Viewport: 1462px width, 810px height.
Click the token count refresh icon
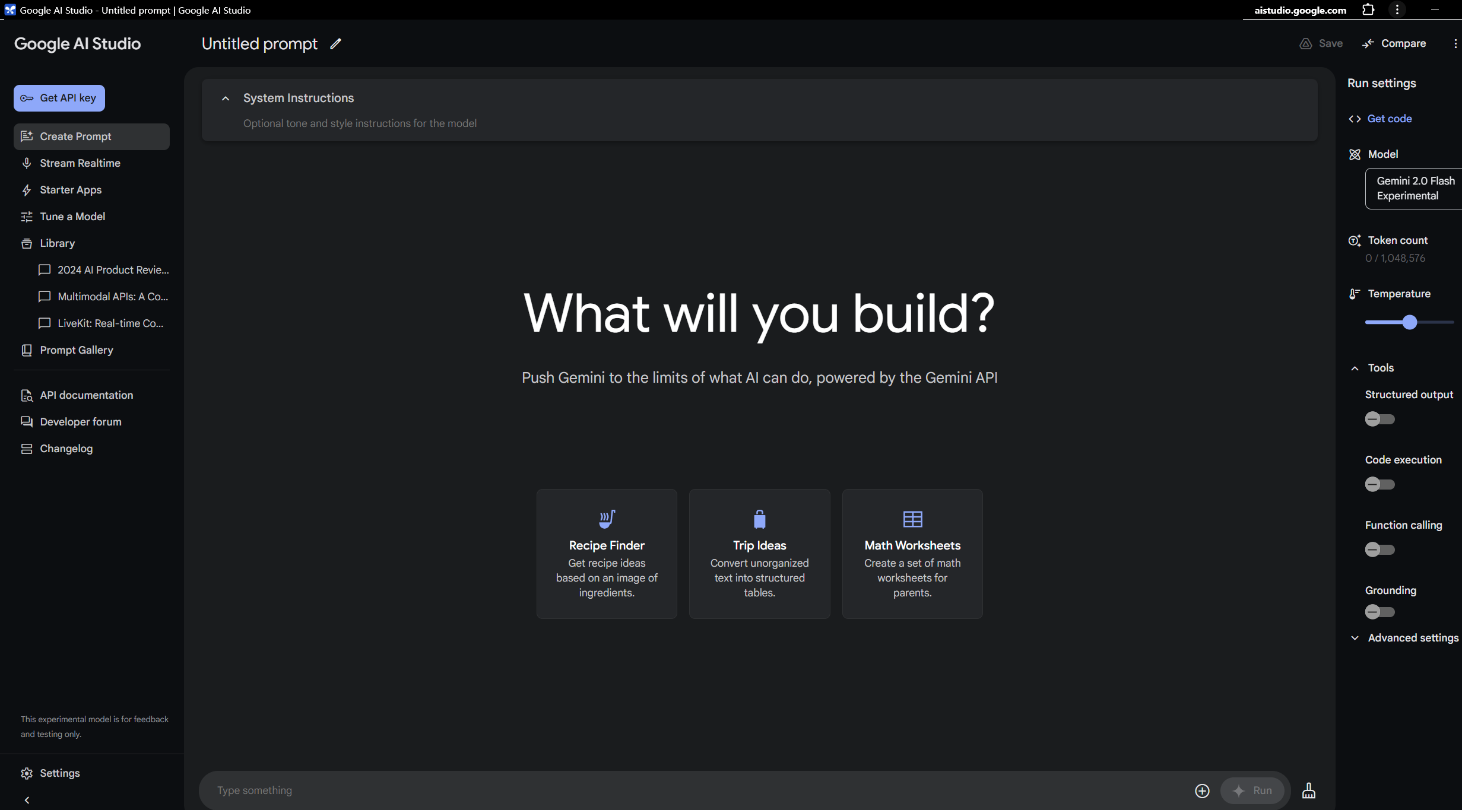(x=1355, y=240)
